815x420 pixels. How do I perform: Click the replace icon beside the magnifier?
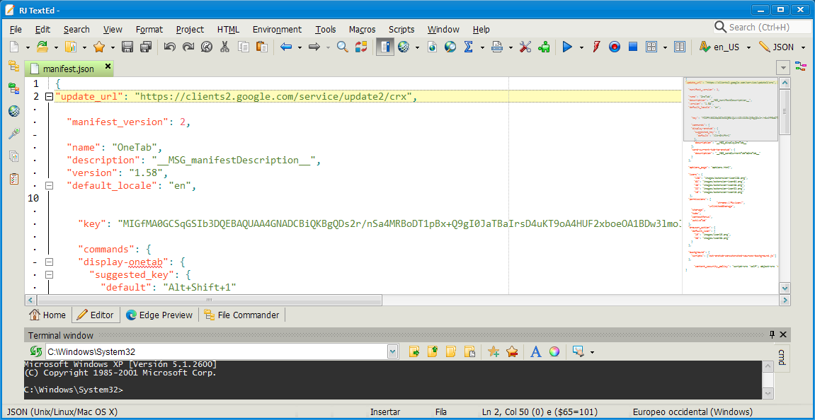pos(360,47)
